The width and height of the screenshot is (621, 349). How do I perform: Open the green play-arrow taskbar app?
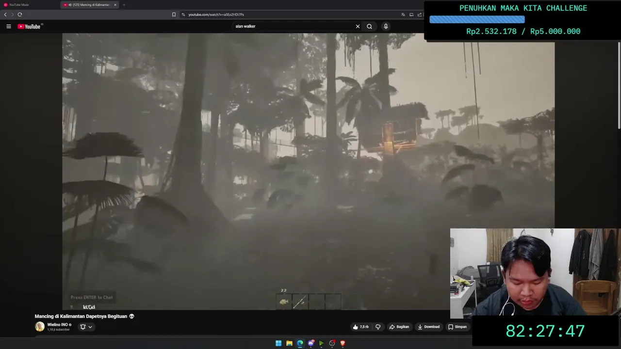pyautogui.click(x=321, y=343)
